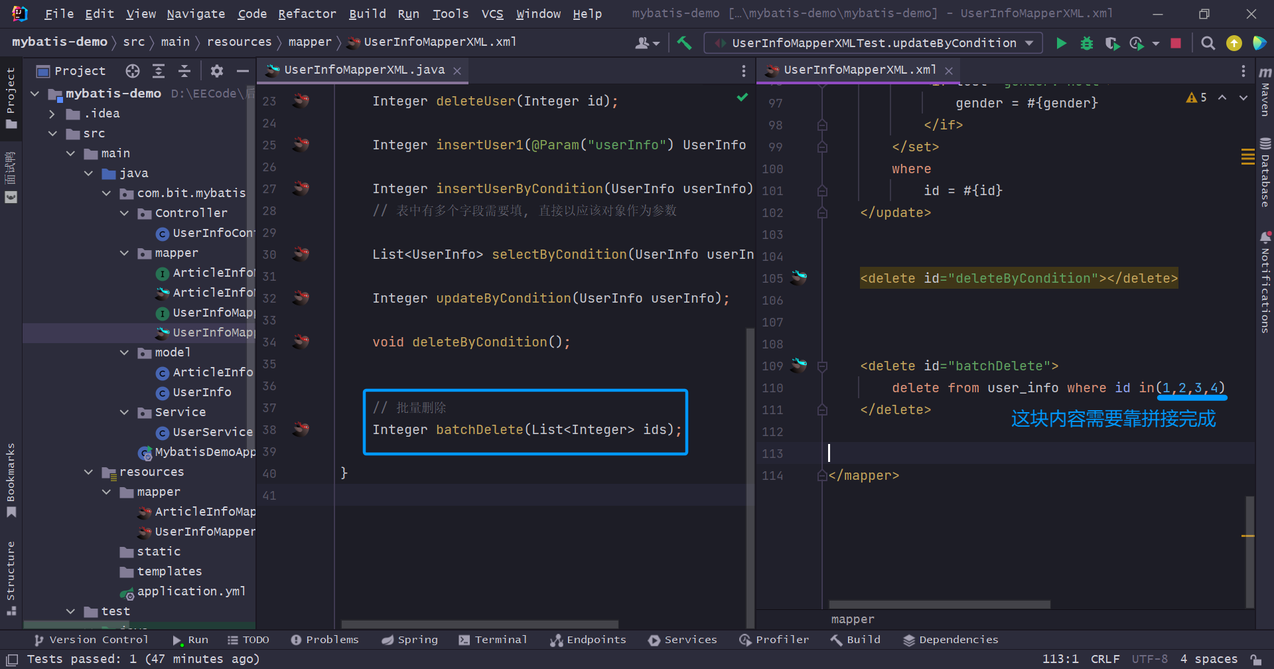Expand the .idea folder

click(x=52, y=113)
